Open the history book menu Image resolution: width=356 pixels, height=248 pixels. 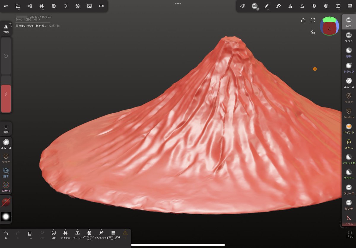pyautogui.click(x=30, y=235)
